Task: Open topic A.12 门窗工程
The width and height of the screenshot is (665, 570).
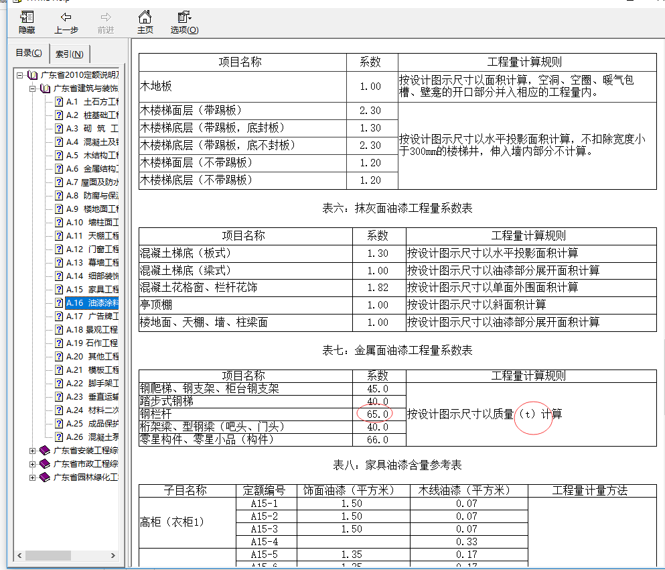Action: (92, 249)
